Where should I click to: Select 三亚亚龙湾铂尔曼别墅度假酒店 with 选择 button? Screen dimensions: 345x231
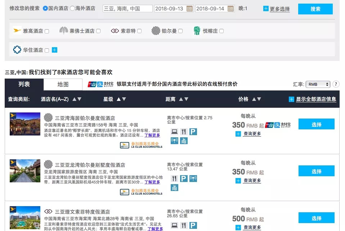(x=317, y=171)
